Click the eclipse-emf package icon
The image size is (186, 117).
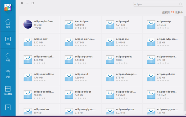point(28,42)
